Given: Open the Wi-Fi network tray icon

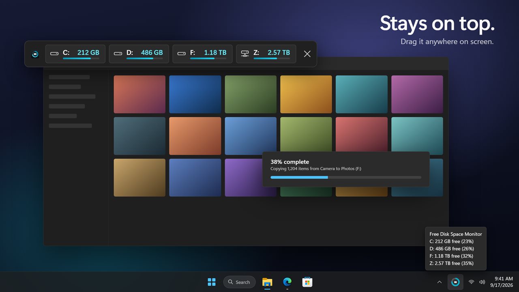Looking at the screenshot, I should click(x=471, y=282).
